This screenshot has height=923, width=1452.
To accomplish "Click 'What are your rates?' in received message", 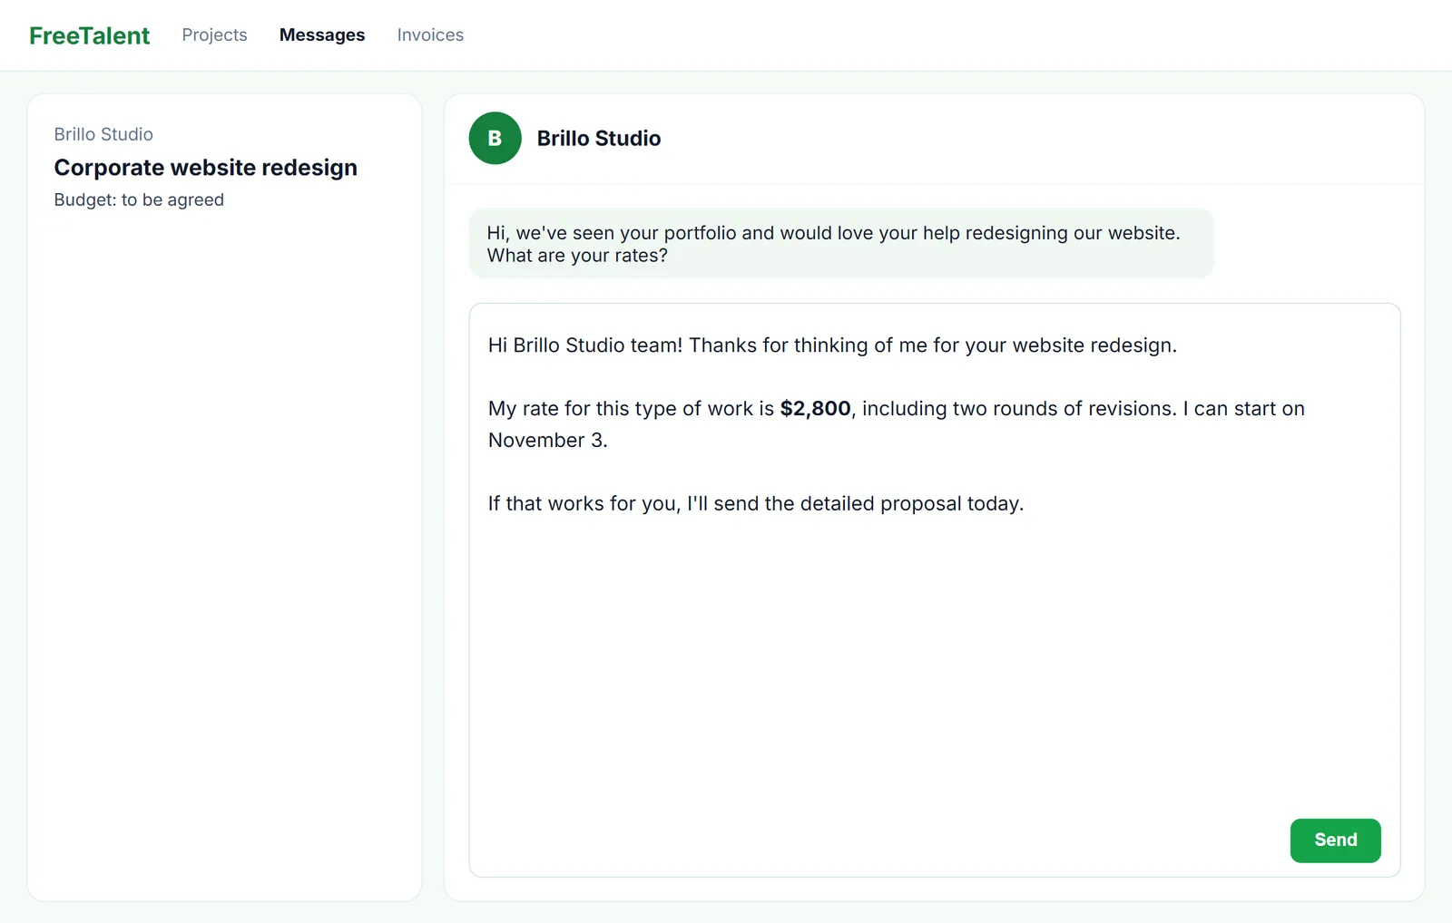I will pyautogui.click(x=577, y=256).
